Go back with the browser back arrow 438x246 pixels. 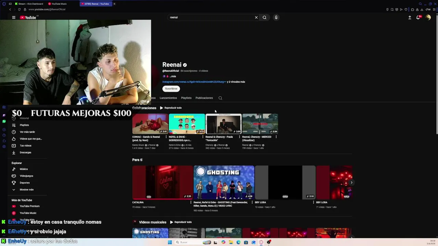tap(10, 9)
